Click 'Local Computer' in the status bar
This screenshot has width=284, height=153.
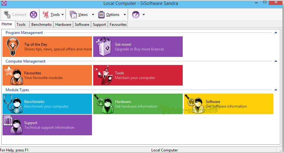(165, 150)
